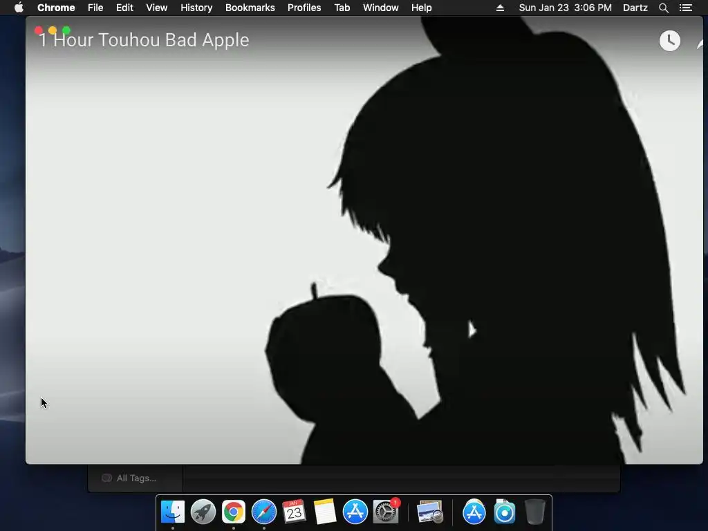Open the File menu

click(x=95, y=8)
